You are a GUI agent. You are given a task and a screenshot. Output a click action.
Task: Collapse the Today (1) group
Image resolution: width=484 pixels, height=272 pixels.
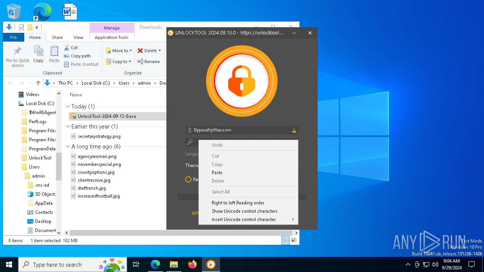[x=68, y=107]
